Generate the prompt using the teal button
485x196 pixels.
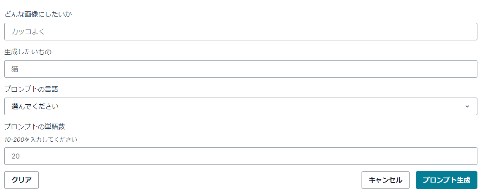click(446, 180)
